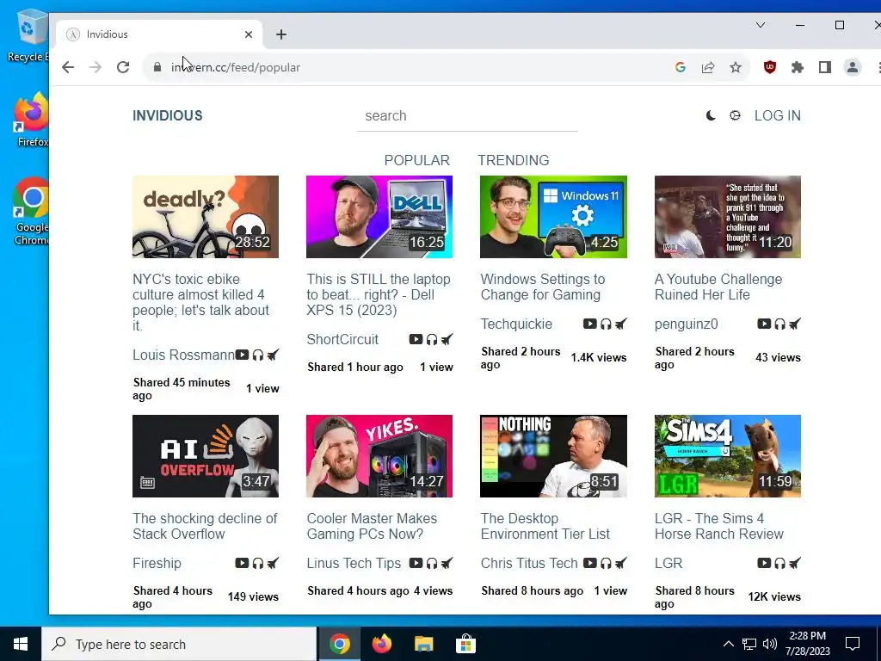This screenshot has height=661, width=881.
Task: Click the Windows taskbar search box
Action: point(179,644)
